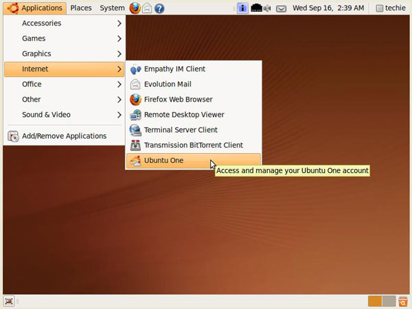The height and width of the screenshot is (309, 412).
Task: Launch Ubuntu One
Action: pos(194,161)
